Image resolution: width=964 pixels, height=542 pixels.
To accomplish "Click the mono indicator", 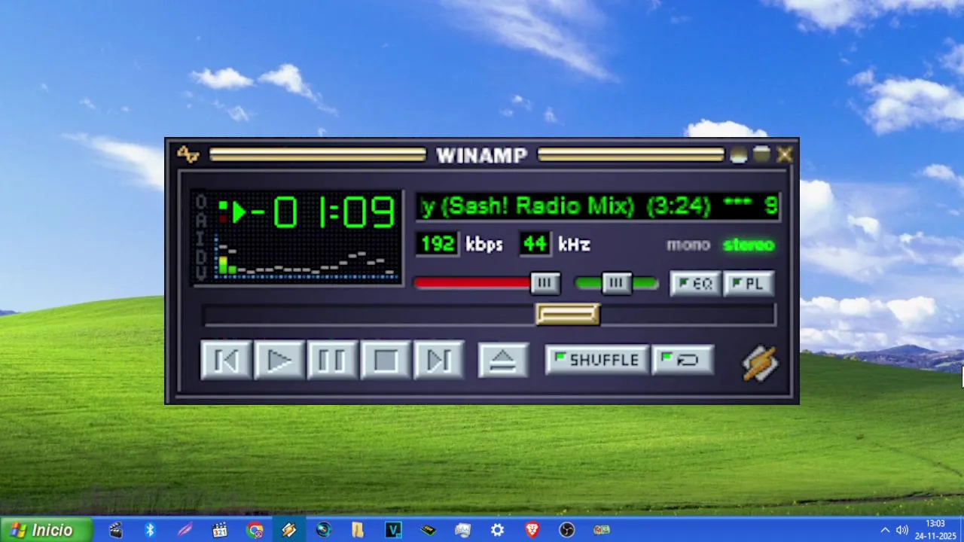I will coord(688,245).
